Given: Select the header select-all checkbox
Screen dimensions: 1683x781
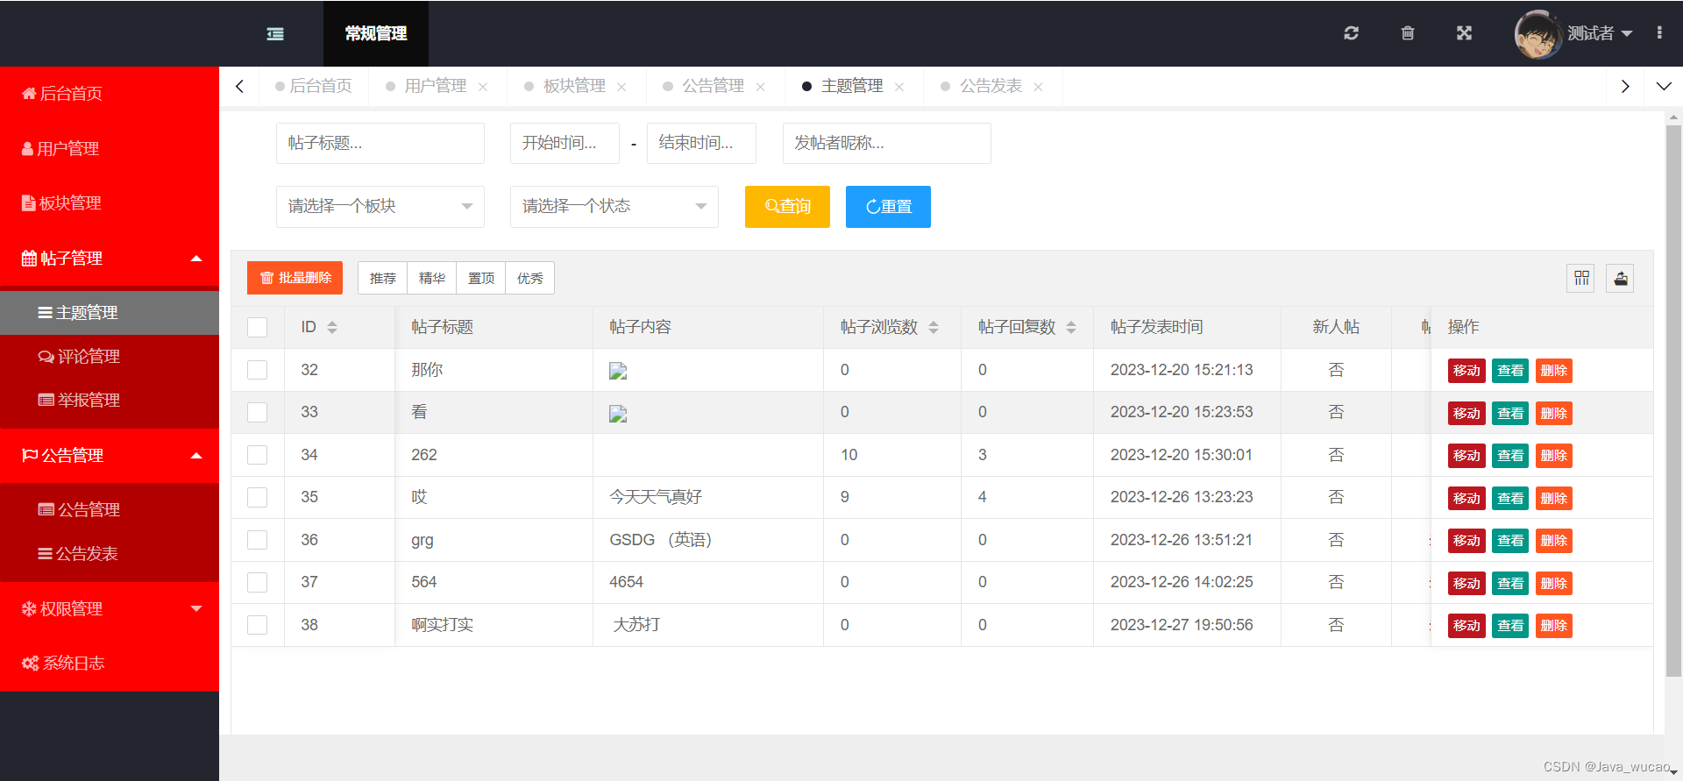Looking at the screenshot, I should pyautogui.click(x=257, y=327).
